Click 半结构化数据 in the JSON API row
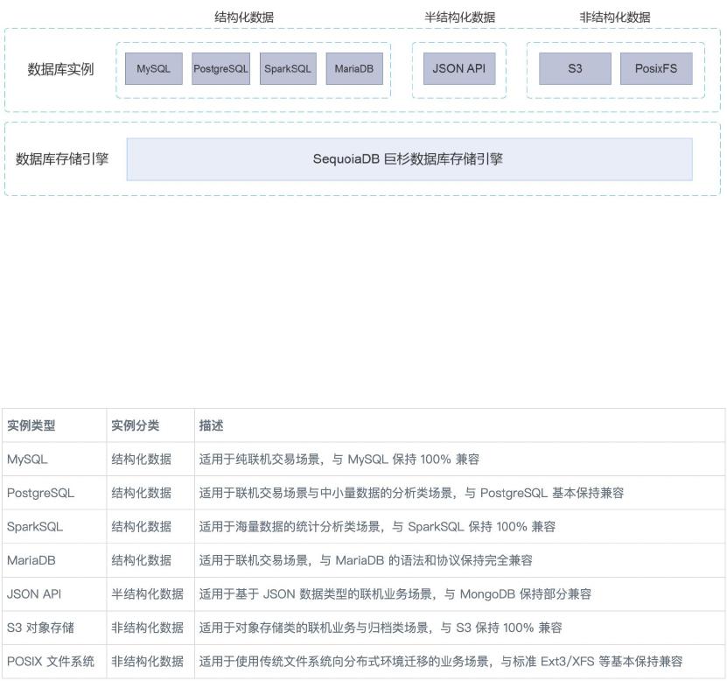 click(x=148, y=594)
